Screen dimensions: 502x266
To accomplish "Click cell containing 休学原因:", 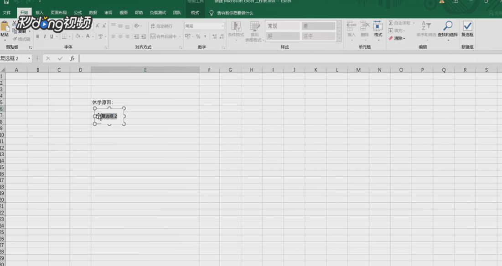I will click(145, 102).
